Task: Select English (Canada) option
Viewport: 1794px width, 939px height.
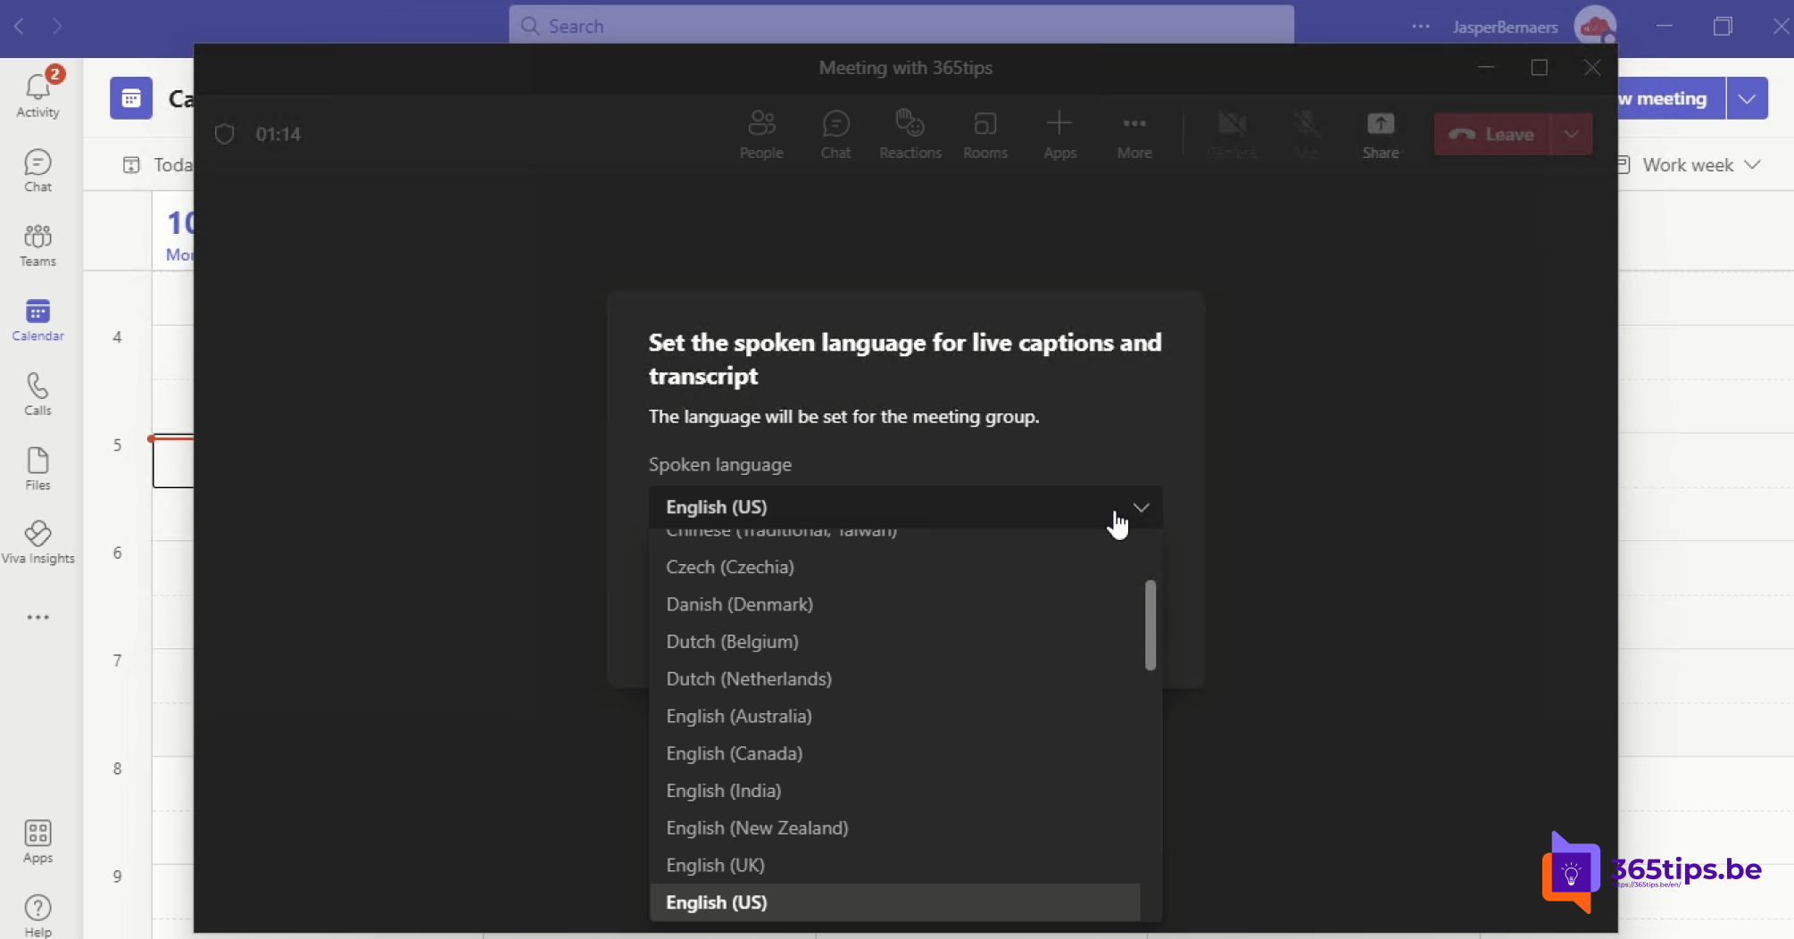Action: pos(895,753)
